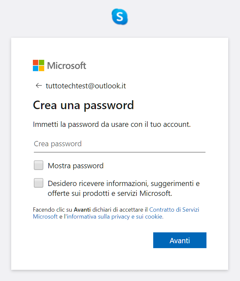Image resolution: width=240 pixels, height=281 pixels.
Task: Click the Crea una password heading
Action: coord(84,105)
